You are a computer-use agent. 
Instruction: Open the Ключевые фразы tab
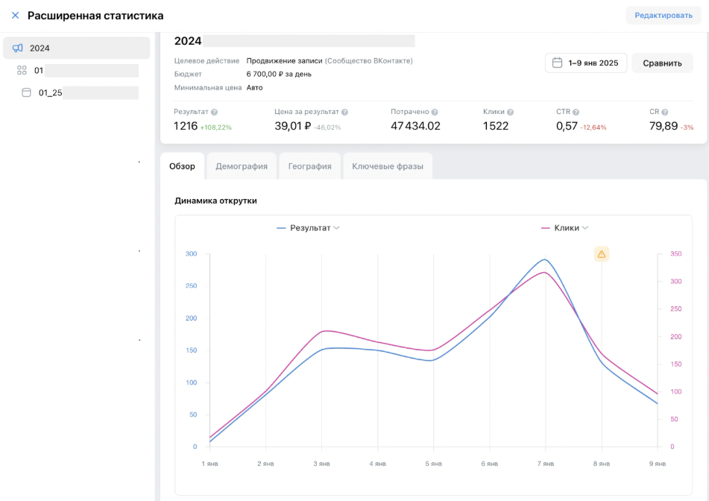click(388, 166)
